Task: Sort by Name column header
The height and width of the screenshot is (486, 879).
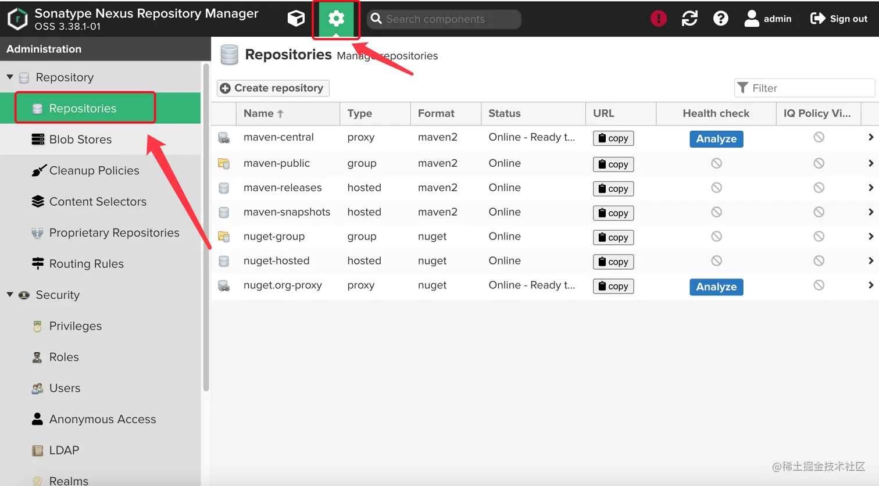Action: [x=288, y=113]
